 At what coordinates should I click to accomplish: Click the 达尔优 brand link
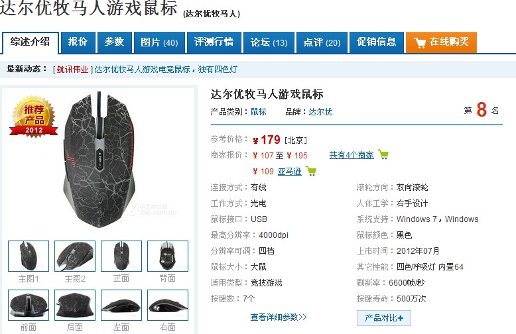(x=320, y=112)
